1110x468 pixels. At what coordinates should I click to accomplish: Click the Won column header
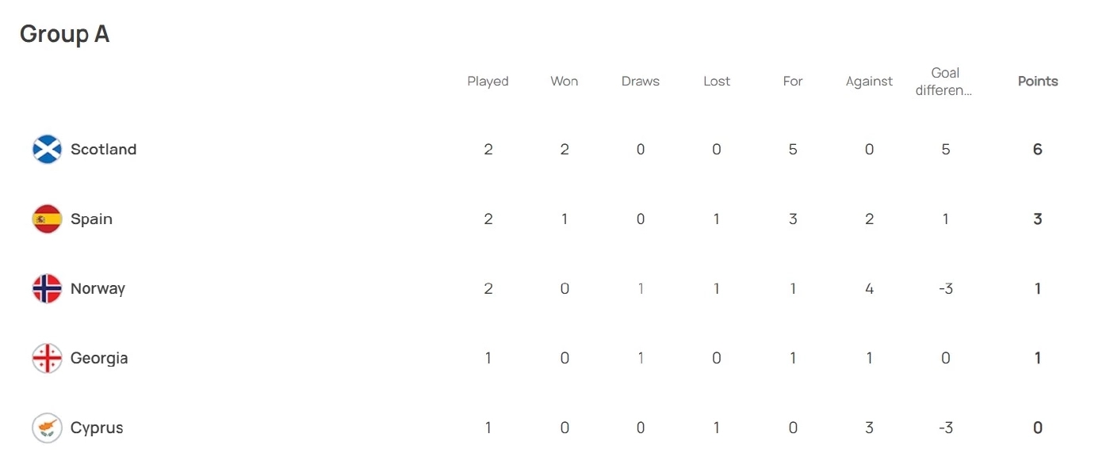pos(565,82)
